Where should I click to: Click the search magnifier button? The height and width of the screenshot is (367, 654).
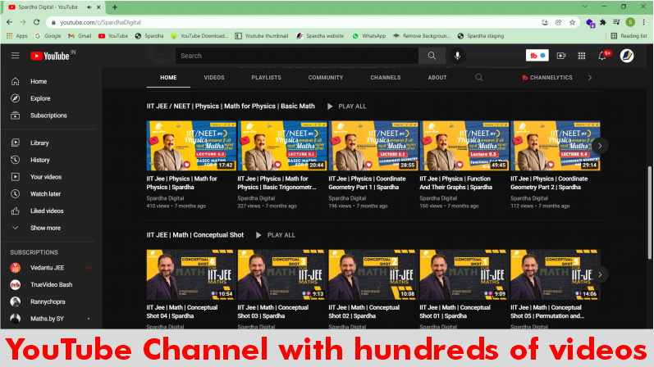coord(431,56)
